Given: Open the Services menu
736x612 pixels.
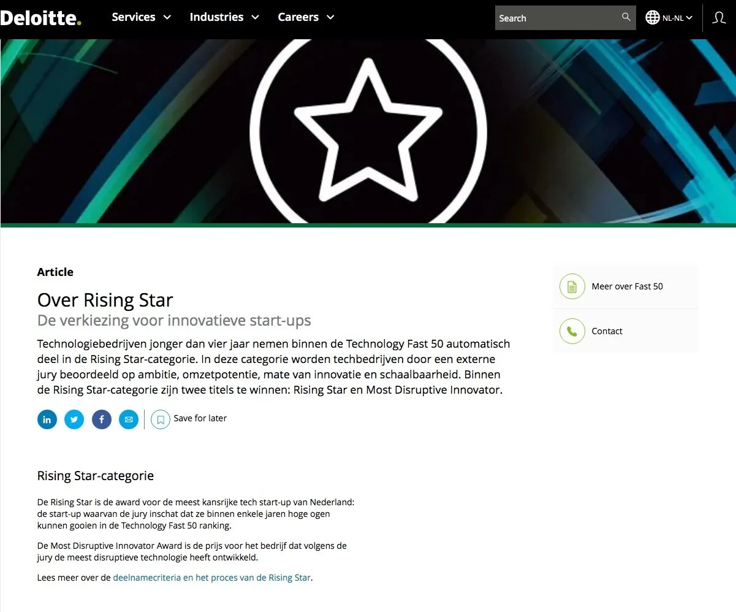Looking at the screenshot, I should 134,17.
